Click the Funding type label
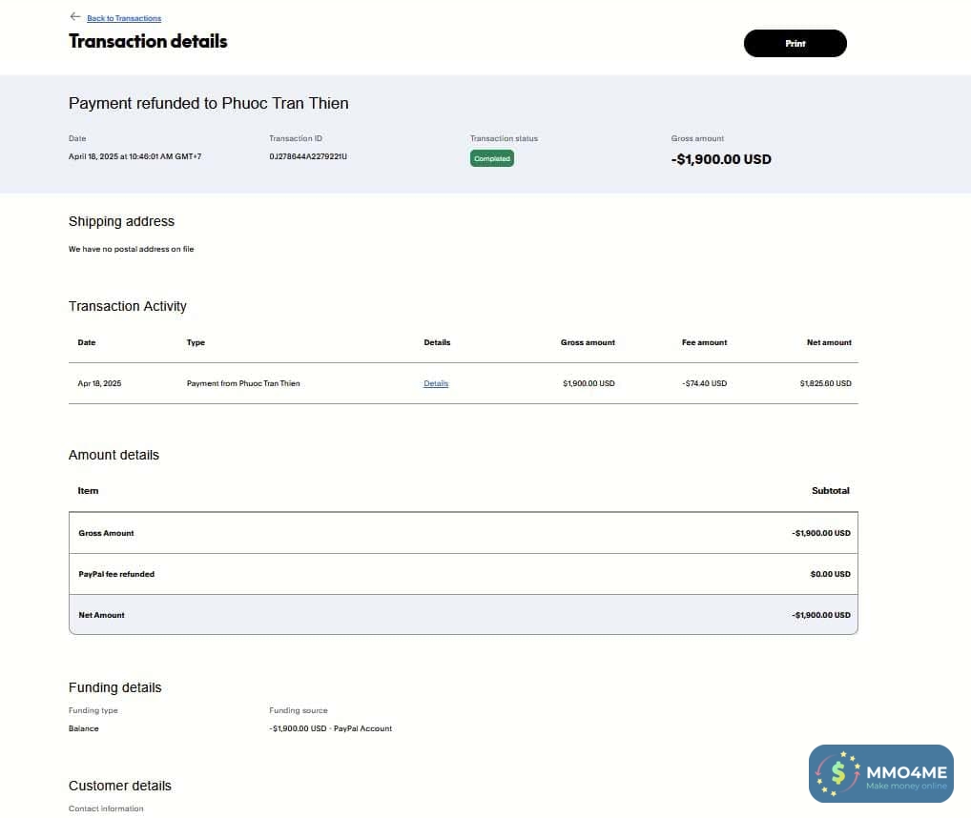 coord(93,710)
